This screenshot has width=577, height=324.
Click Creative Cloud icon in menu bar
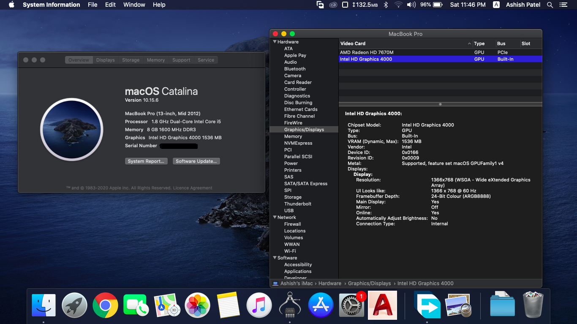click(333, 5)
